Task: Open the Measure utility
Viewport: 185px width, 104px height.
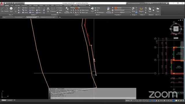Action: pyautogui.click(x=141, y=9)
